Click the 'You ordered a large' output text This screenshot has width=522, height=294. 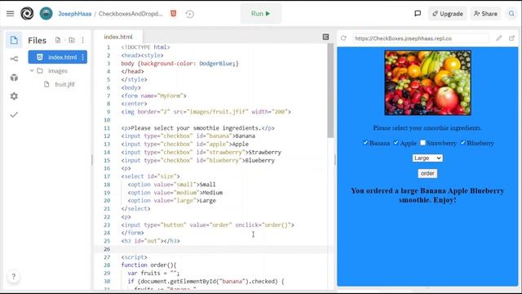[x=427, y=195]
